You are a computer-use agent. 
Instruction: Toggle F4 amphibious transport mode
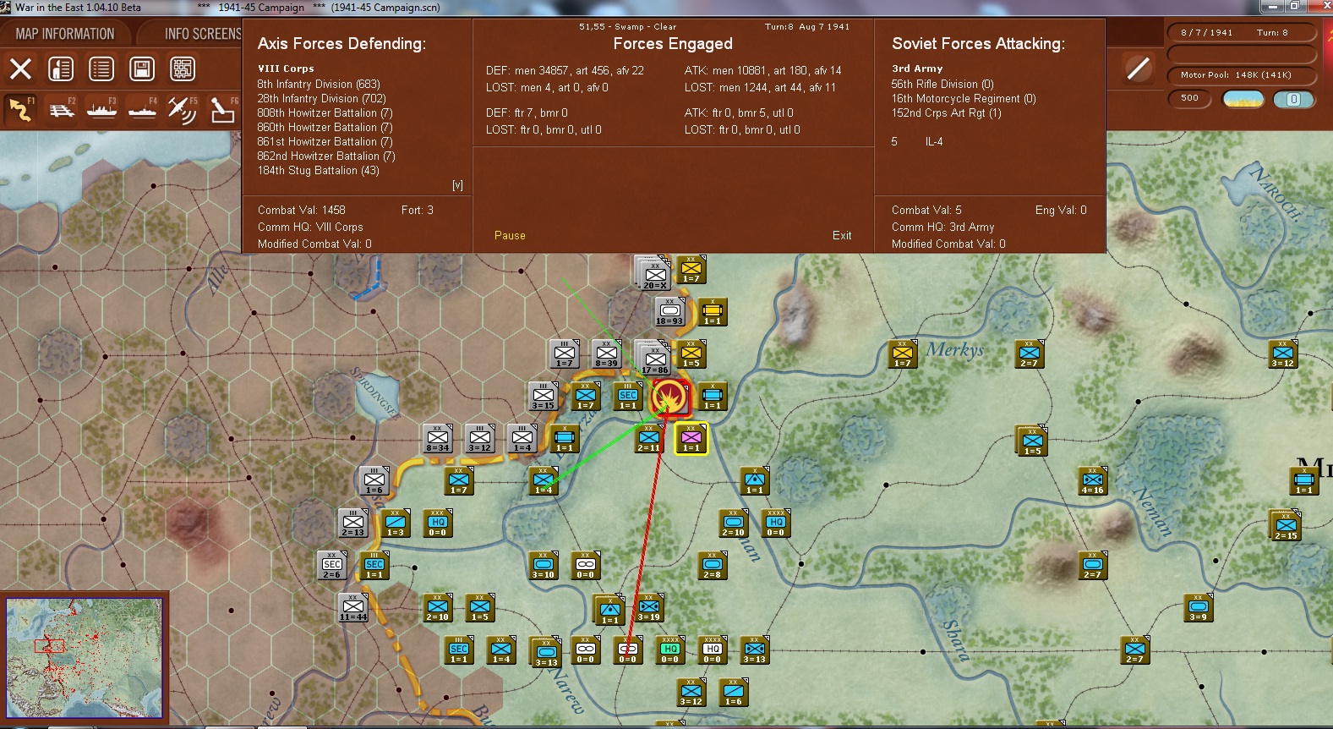(142, 110)
